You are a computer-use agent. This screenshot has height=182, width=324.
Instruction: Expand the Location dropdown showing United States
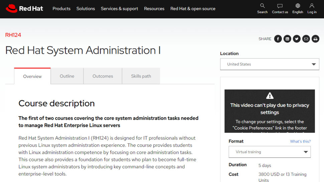click(270, 64)
